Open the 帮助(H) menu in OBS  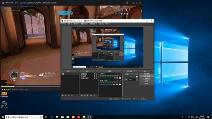tap(108, 24)
